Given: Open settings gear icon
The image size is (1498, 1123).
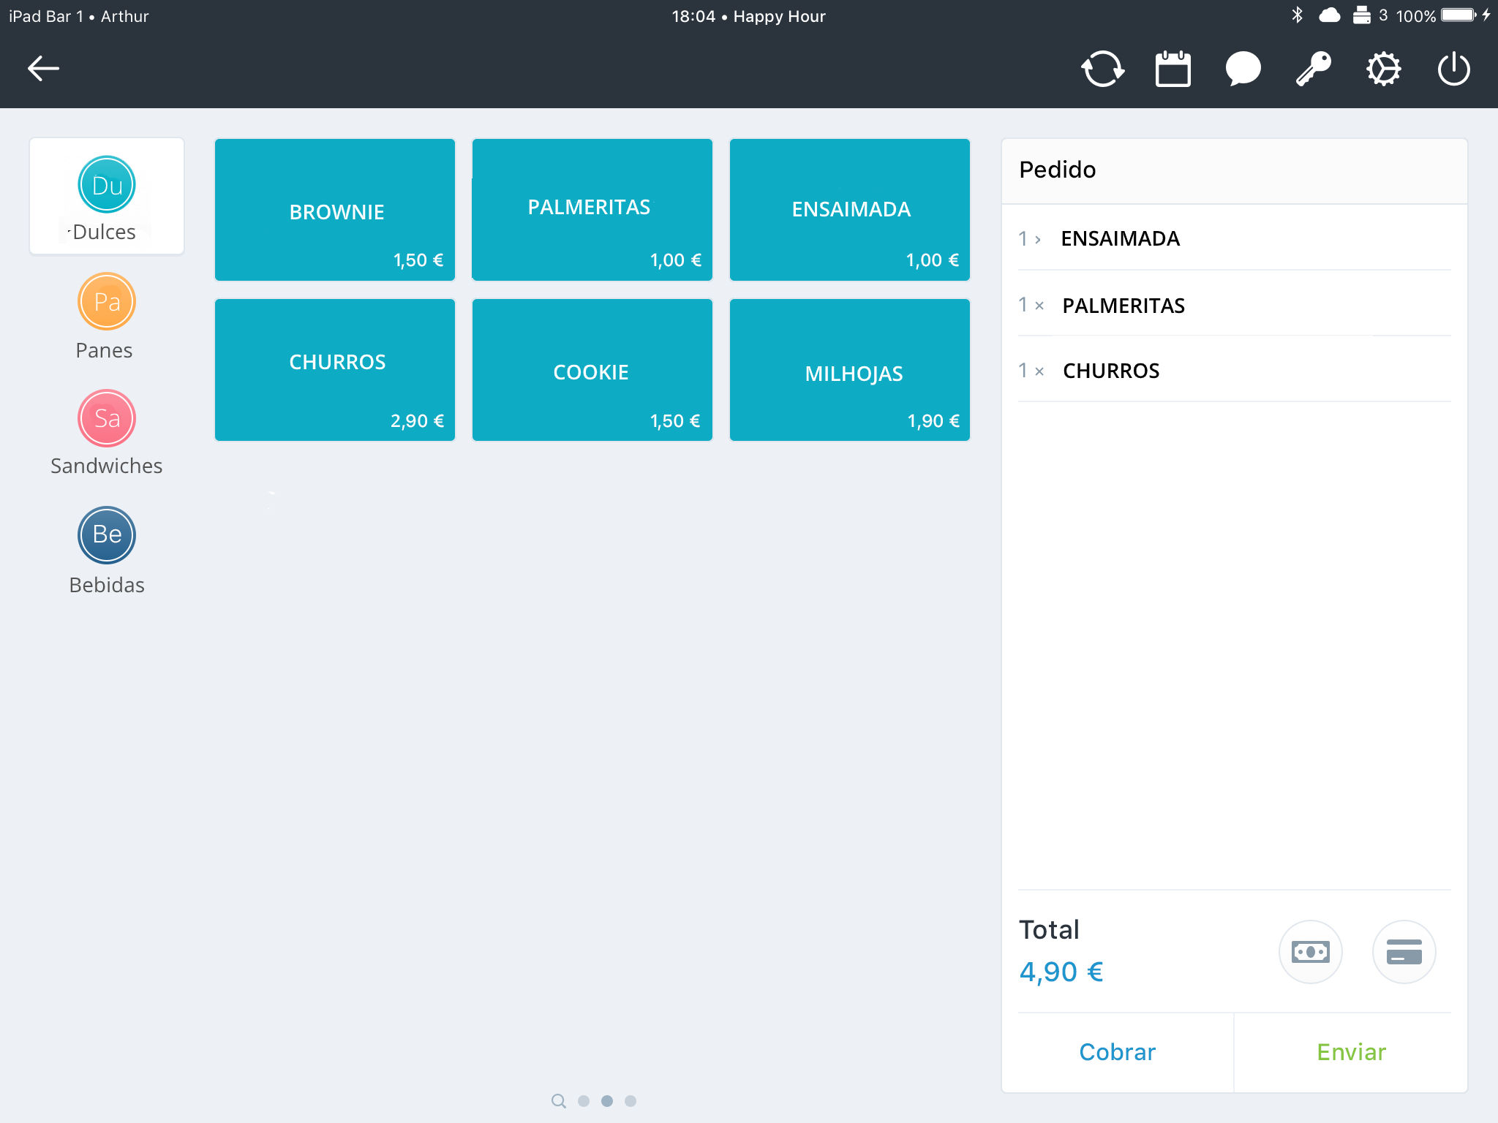Looking at the screenshot, I should (x=1383, y=69).
